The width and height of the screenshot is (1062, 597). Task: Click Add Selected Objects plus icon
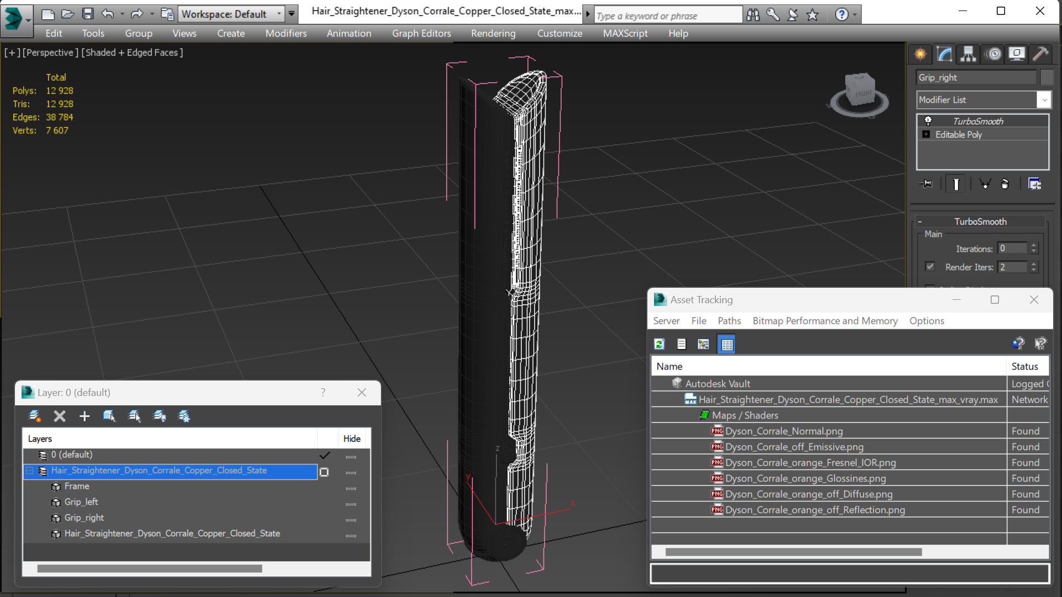click(x=84, y=416)
